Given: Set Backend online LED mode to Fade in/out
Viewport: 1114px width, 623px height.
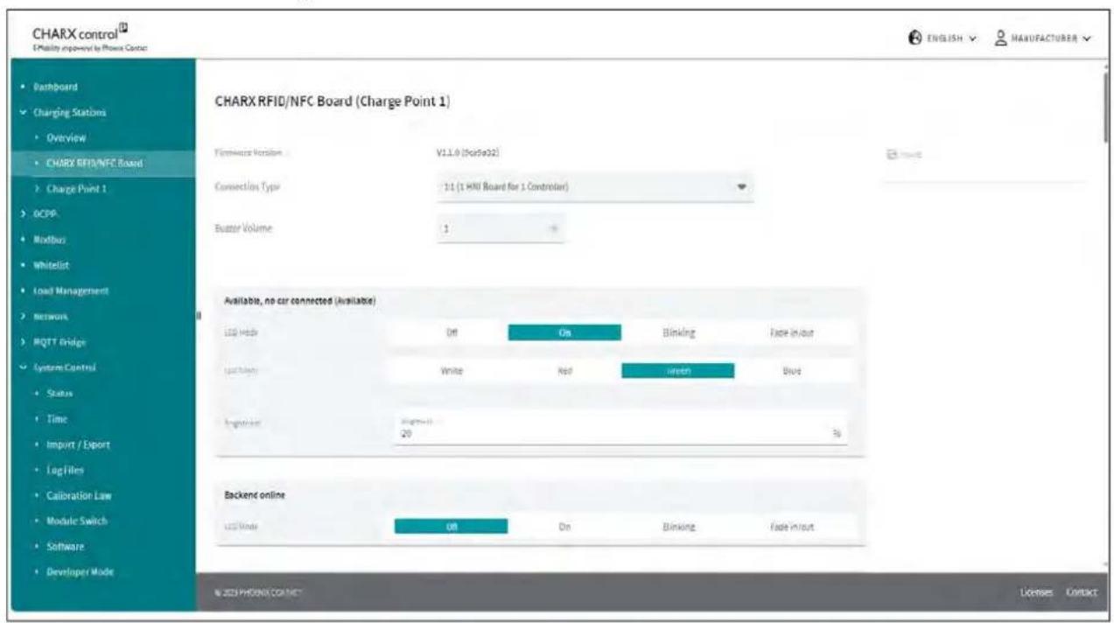Looking at the screenshot, I should click(x=792, y=527).
